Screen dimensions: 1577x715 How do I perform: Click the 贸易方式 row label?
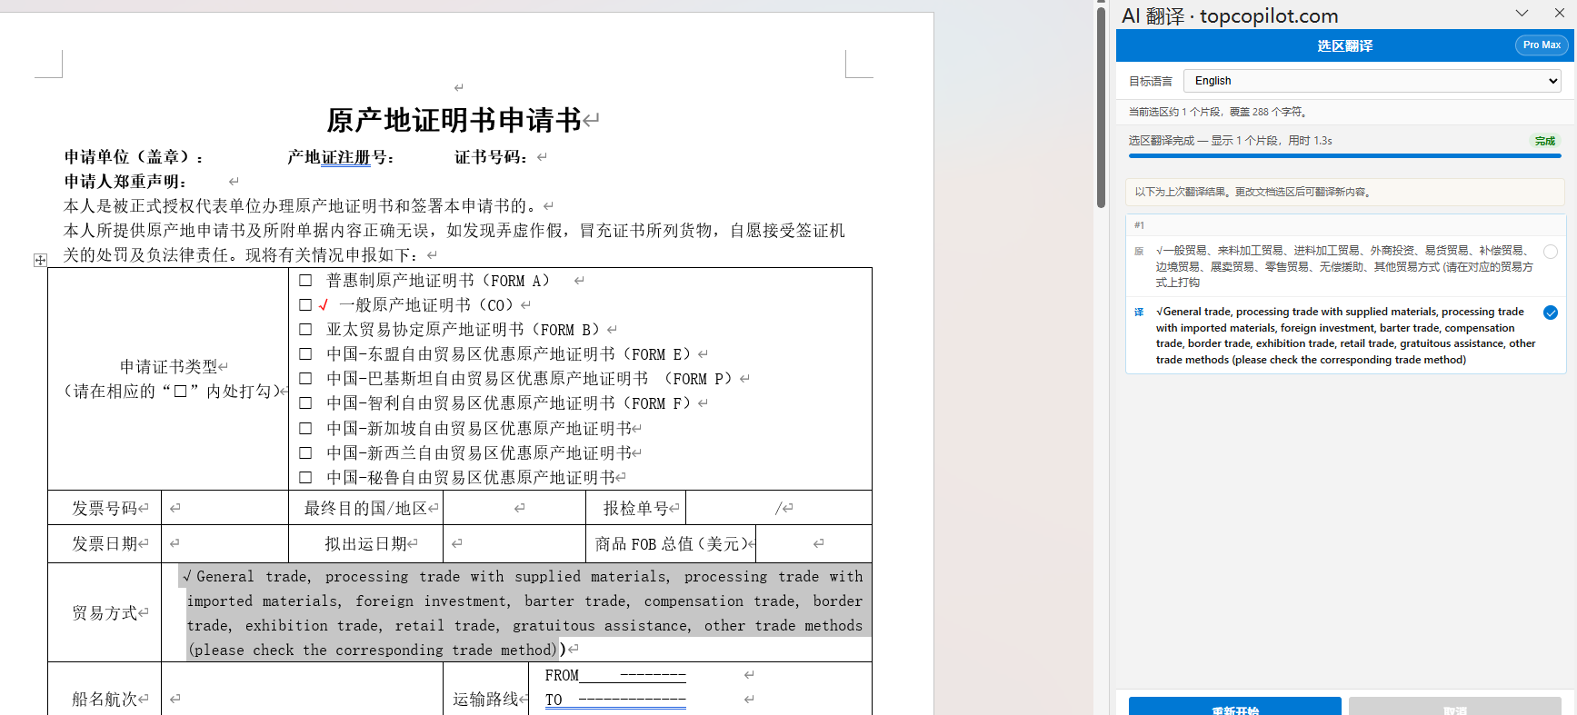pos(105,613)
